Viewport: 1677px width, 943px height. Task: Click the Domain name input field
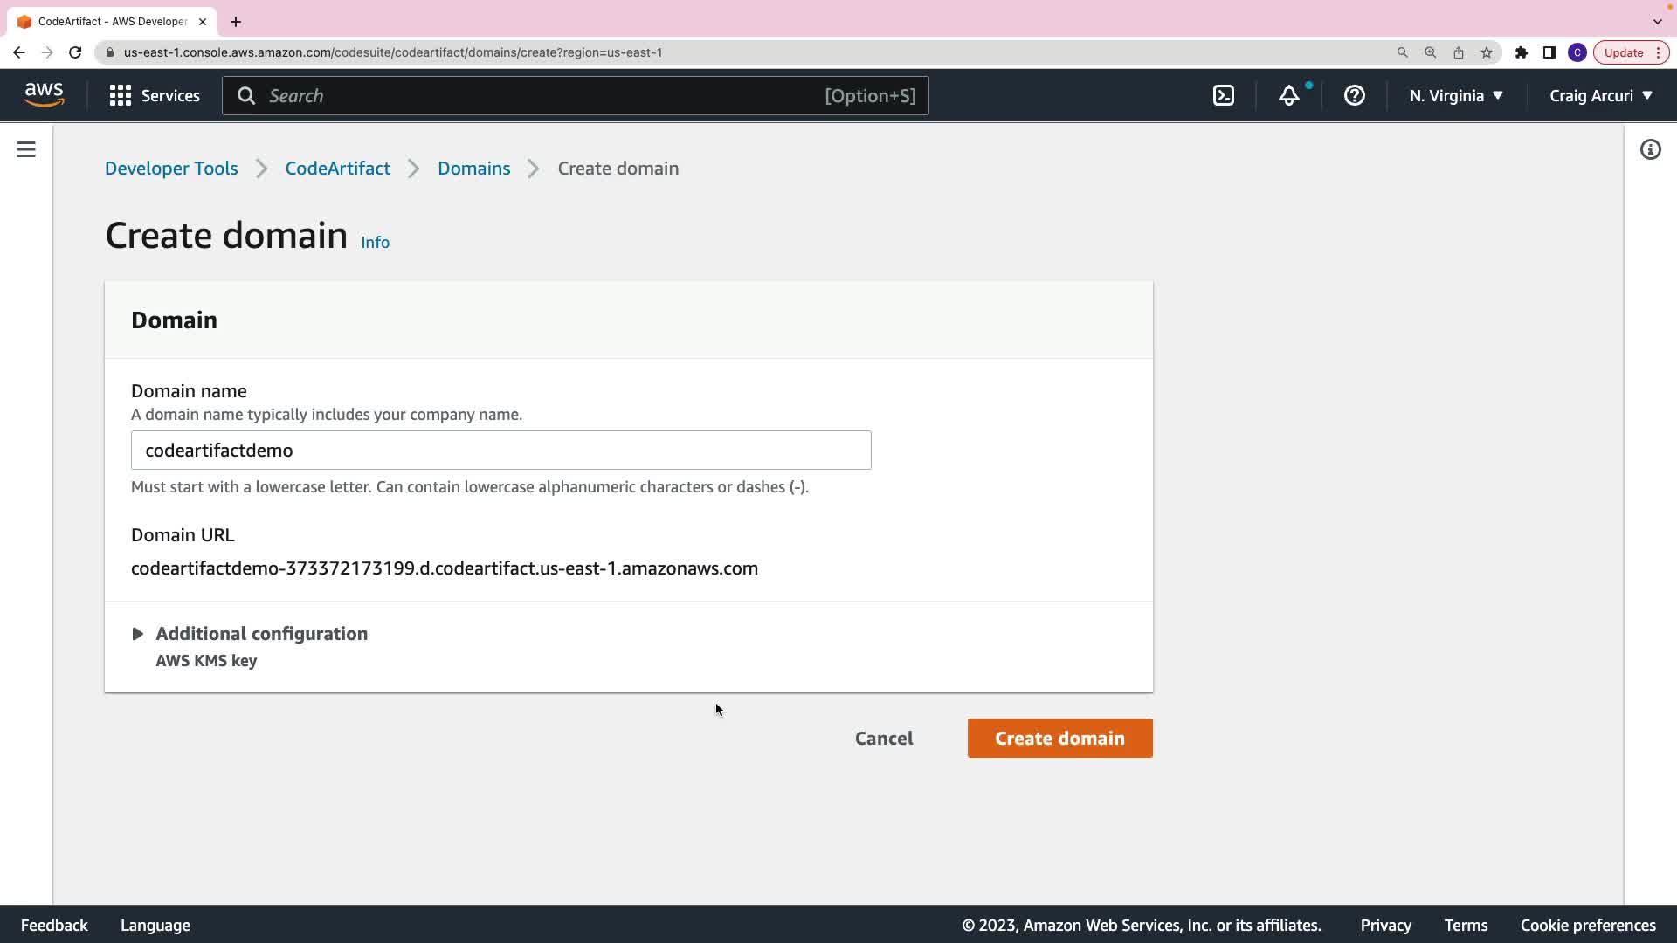click(x=500, y=451)
